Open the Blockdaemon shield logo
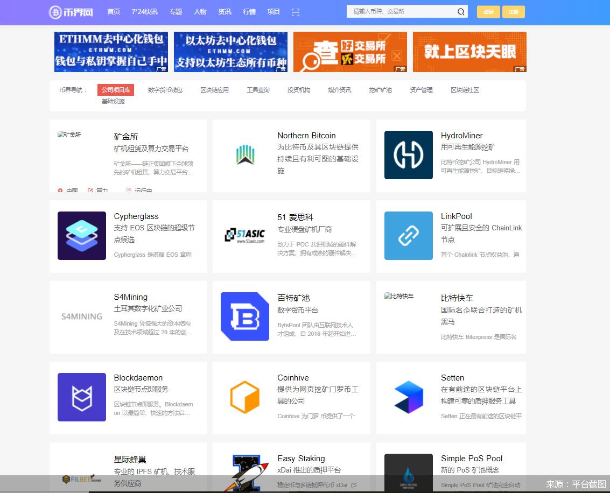Screen dimensions: 610x493 coord(81,397)
